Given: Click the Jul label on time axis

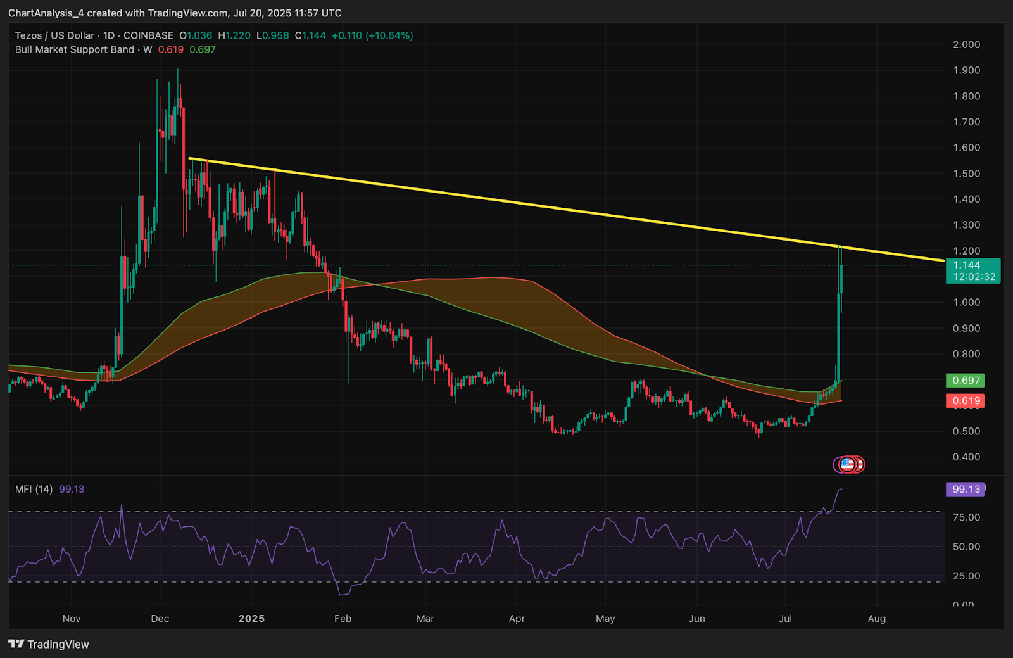Looking at the screenshot, I should tap(785, 619).
